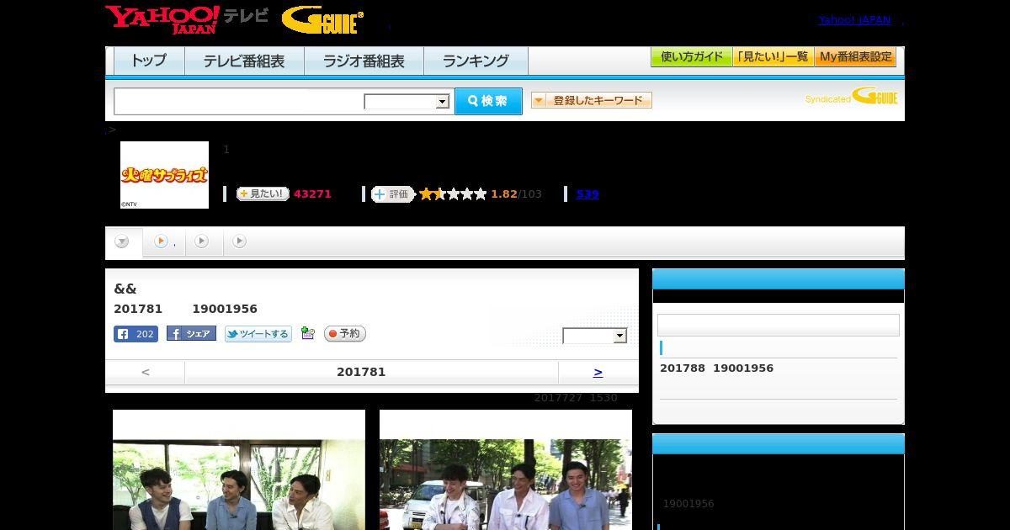
Task: Follow the Yahoo! JAPAN link
Action: click(x=854, y=19)
